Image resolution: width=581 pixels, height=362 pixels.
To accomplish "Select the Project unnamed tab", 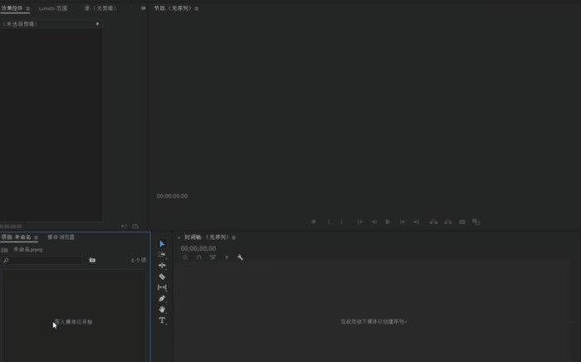I will click(16, 237).
